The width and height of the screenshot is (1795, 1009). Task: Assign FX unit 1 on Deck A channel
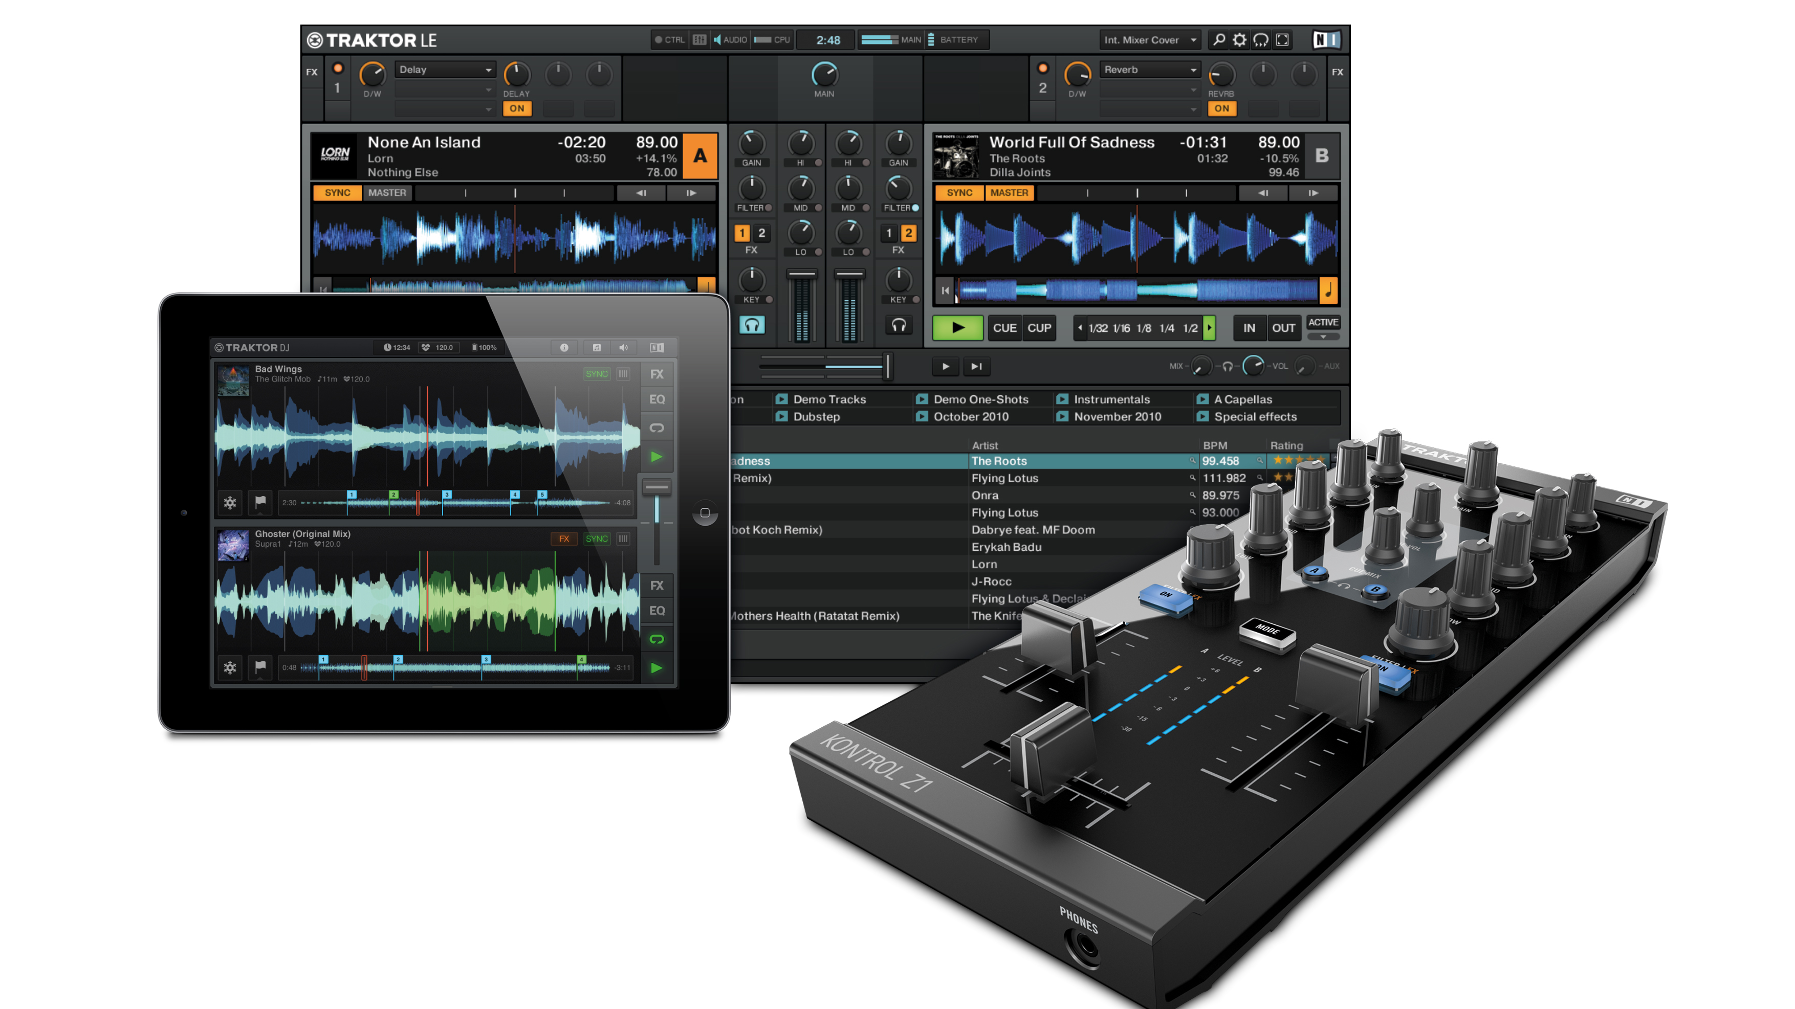pyautogui.click(x=743, y=233)
